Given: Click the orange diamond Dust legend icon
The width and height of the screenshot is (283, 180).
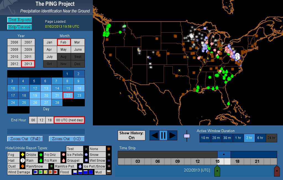Looking at the screenshot, I should (x=22, y=166).
